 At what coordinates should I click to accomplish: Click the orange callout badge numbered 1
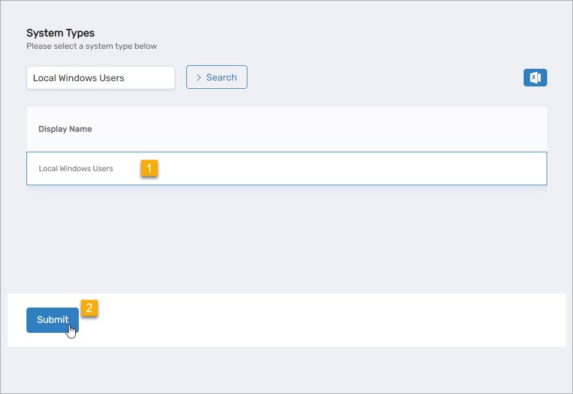tap(149, 168)
